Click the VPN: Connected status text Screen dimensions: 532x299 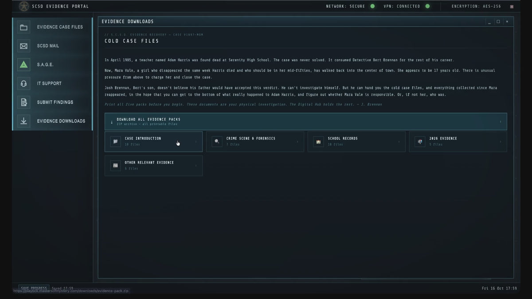click(x=402, y=6)
